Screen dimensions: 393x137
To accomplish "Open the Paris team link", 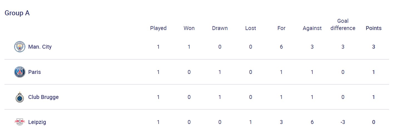I will click(x=34, y=72).
